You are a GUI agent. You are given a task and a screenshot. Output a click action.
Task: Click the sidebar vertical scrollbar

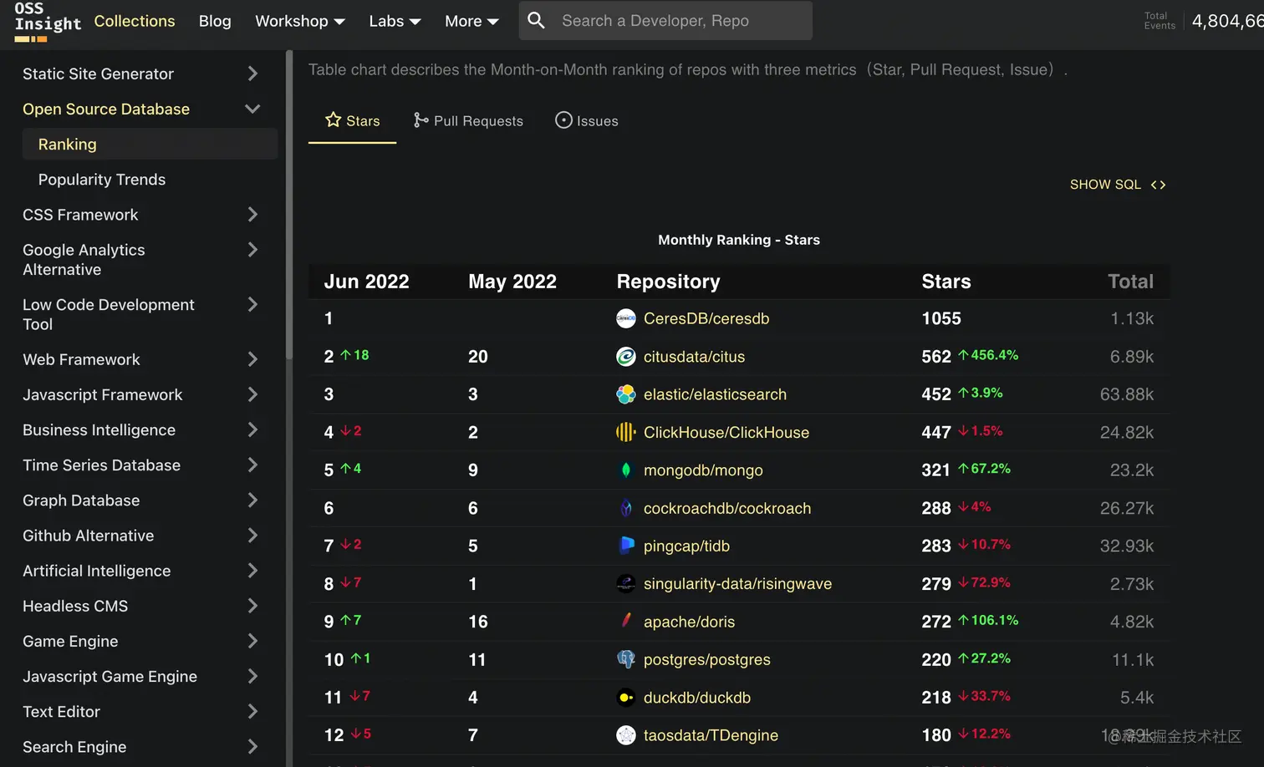coord(289,205)
